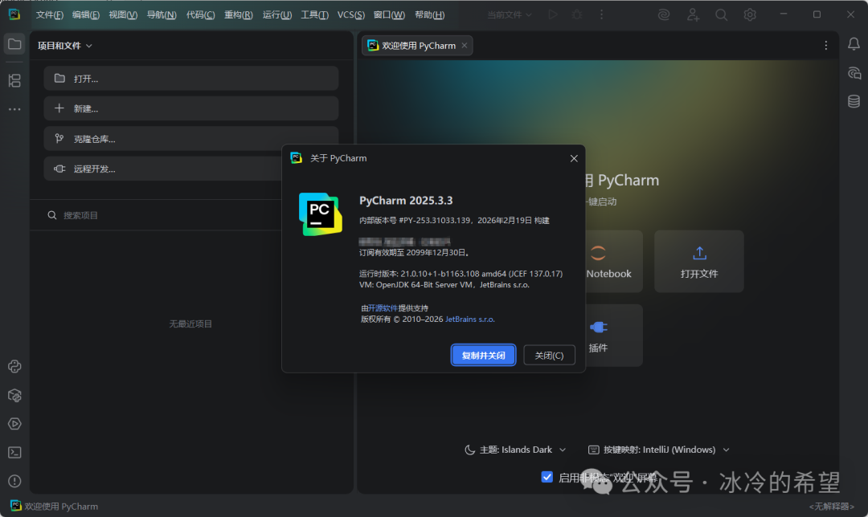Image resolution: width=868 pixels, height=517 pixels.
Task: Open the Python Console icon in sidebar
Action: (14, 367)
